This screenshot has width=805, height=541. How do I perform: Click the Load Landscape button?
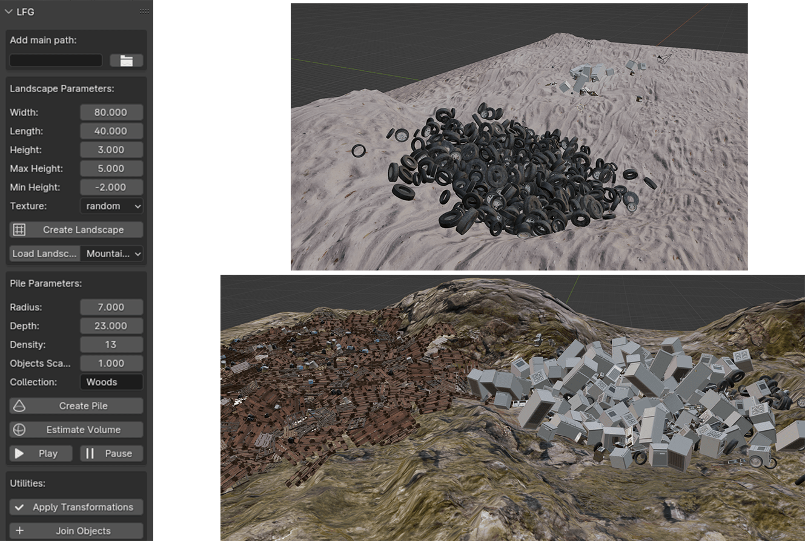point(45,254)
